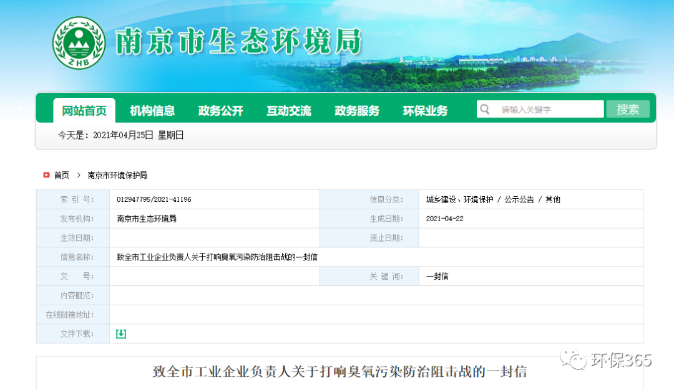Click the red home icon in breadcrumb

46,176
